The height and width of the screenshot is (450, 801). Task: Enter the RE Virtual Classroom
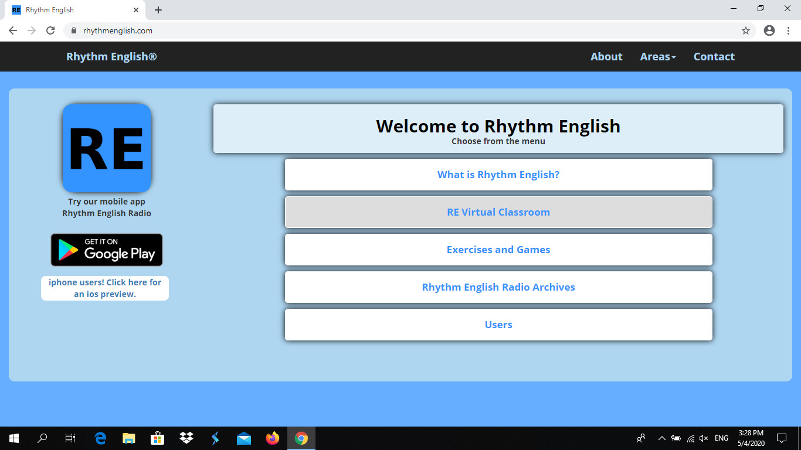pyautogui.click(x=498, y=212)
